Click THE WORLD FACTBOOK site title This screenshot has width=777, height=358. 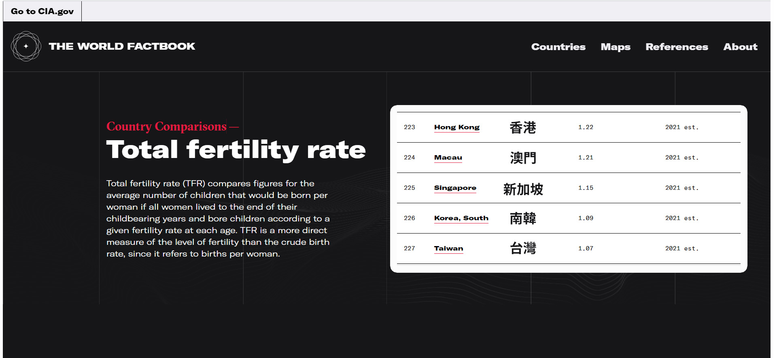122,46
